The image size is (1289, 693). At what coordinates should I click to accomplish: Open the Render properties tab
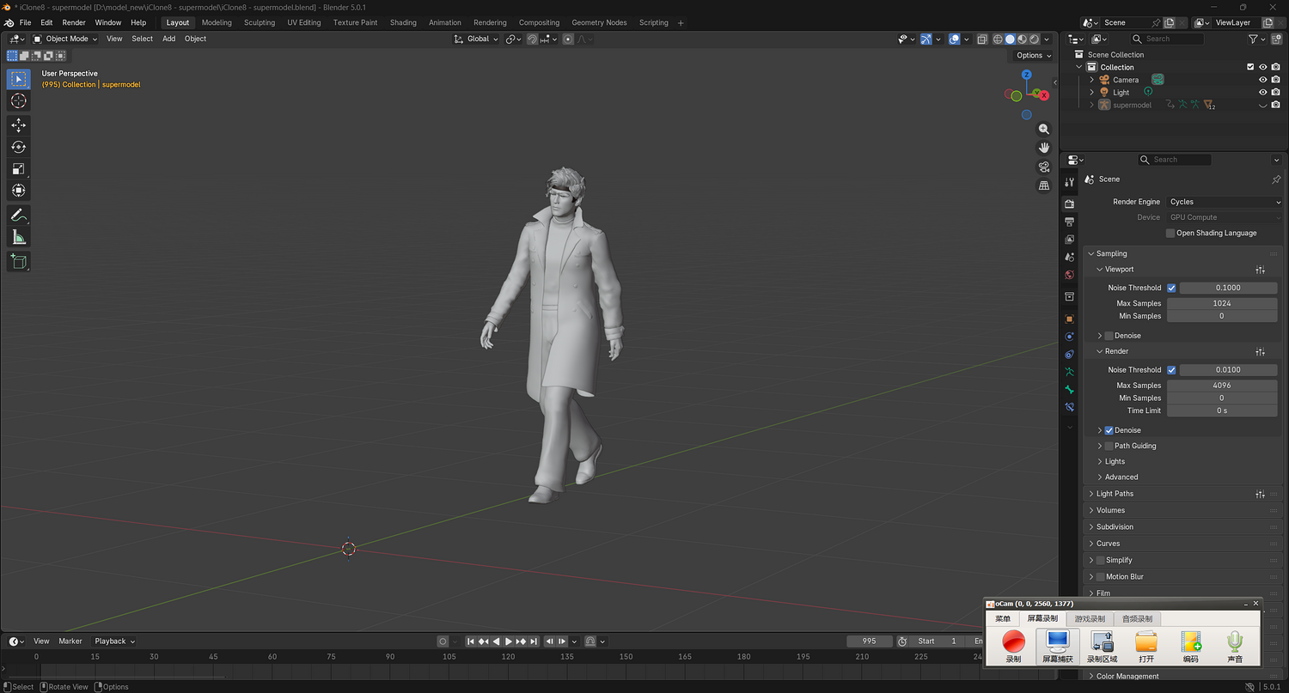[1070, 204]
